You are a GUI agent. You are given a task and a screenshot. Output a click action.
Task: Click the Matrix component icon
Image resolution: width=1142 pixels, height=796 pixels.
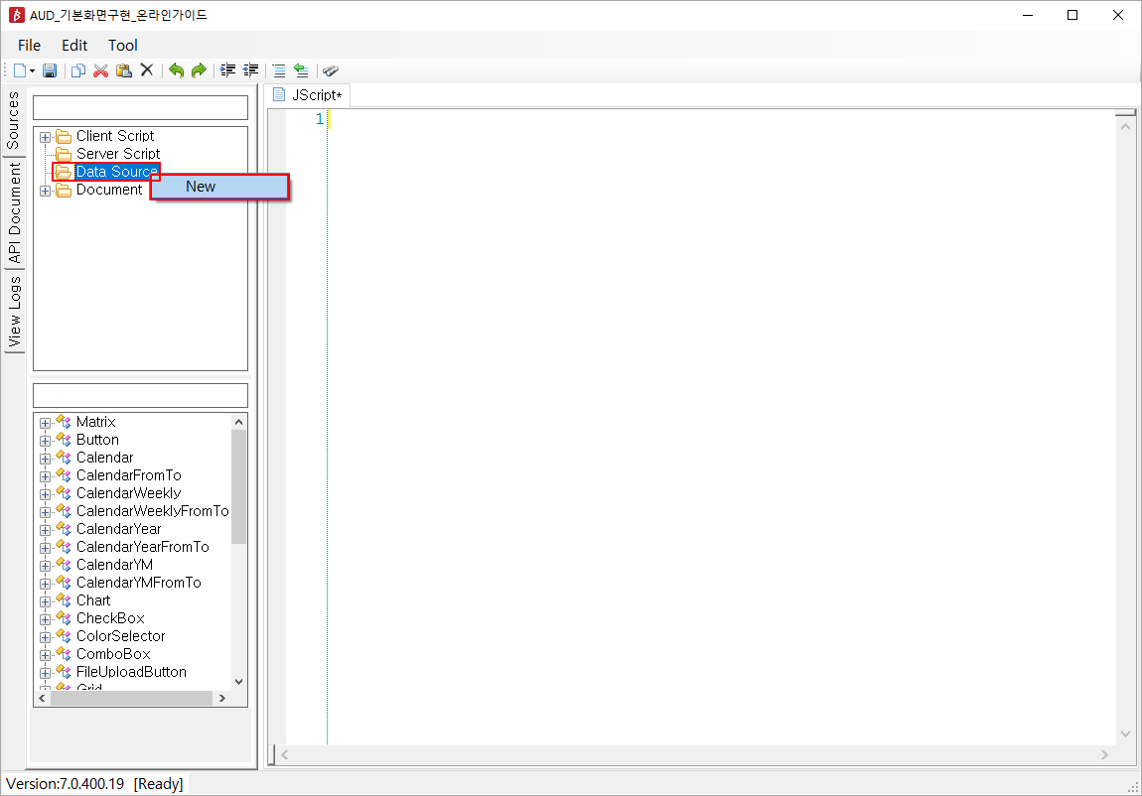pos(64,422)
